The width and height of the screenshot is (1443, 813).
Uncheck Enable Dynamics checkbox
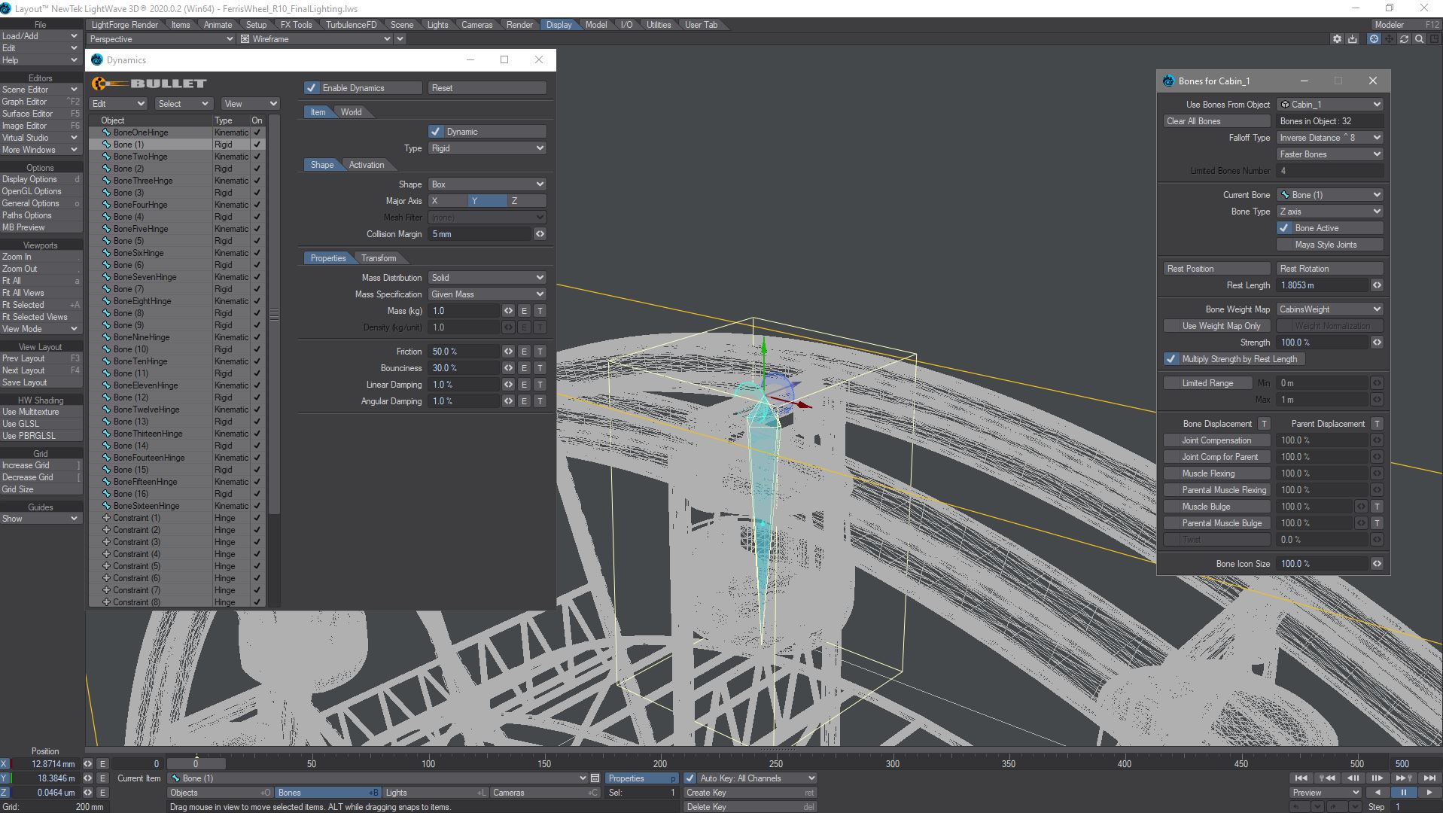pyautogui.click(x=312, y=88)
